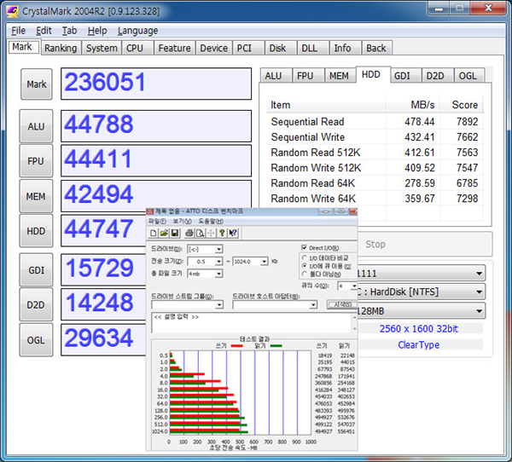Switch to the System tab
512x462 pixels.
click(102, 48)
